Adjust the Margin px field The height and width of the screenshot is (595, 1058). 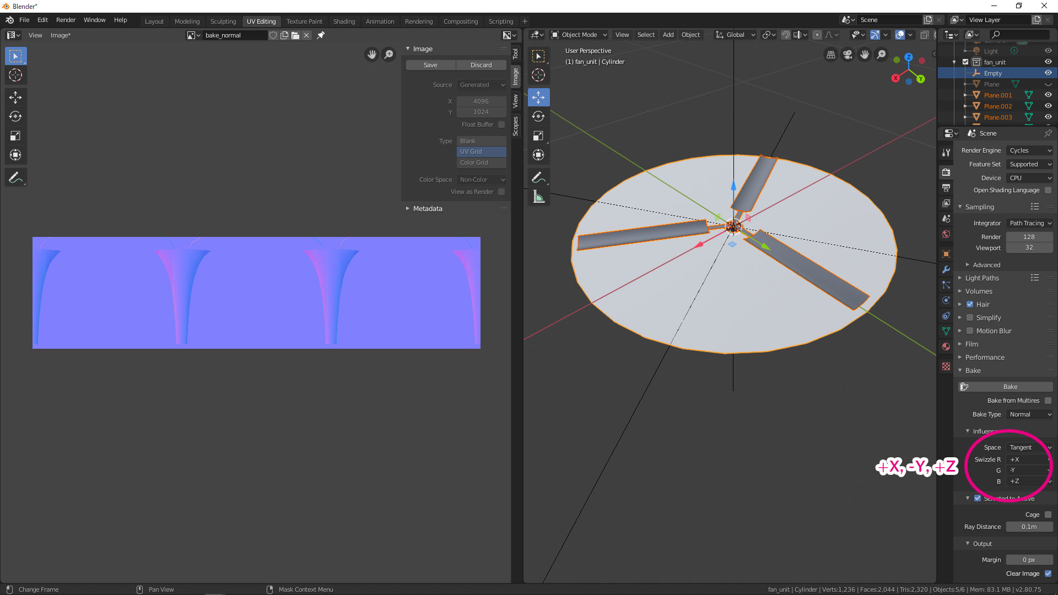(1029, 560)
